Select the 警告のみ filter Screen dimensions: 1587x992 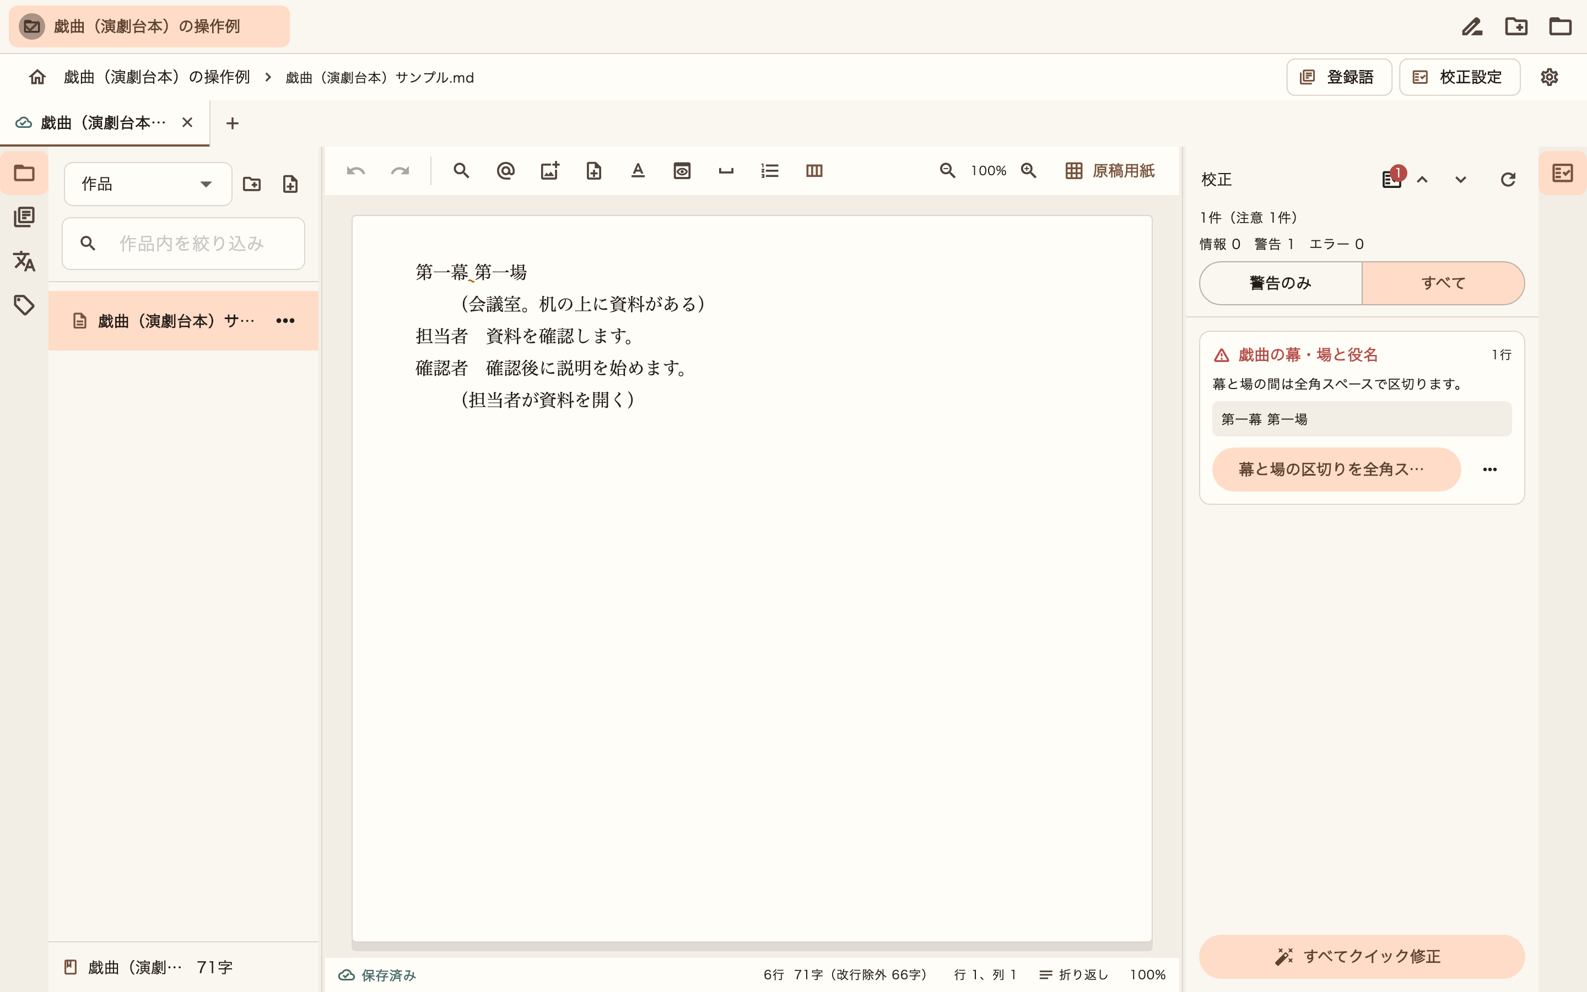[1281, 283]
